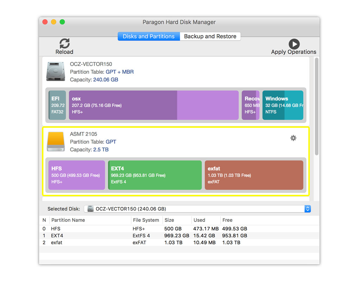359x283 pixels.
Task: Click the Reload circular arrows icon
Action: tap(64, 43)
